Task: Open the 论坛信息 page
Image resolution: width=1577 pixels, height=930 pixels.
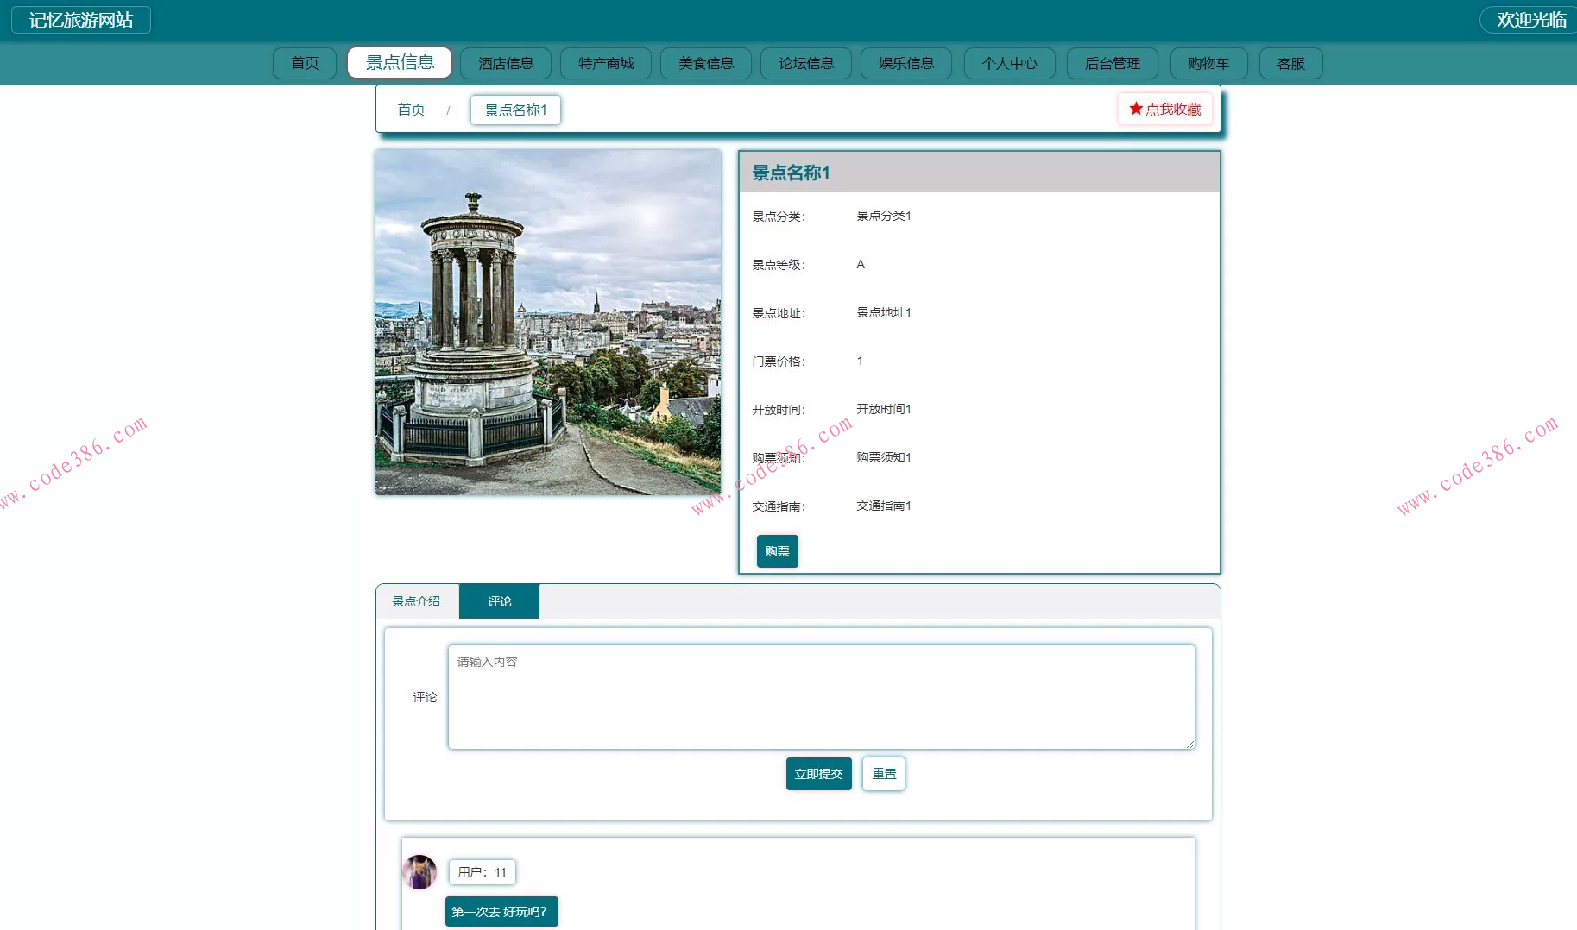Action: (806, 63)
